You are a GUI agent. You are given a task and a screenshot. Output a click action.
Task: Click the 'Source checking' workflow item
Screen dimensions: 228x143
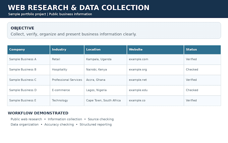(101, 119)
